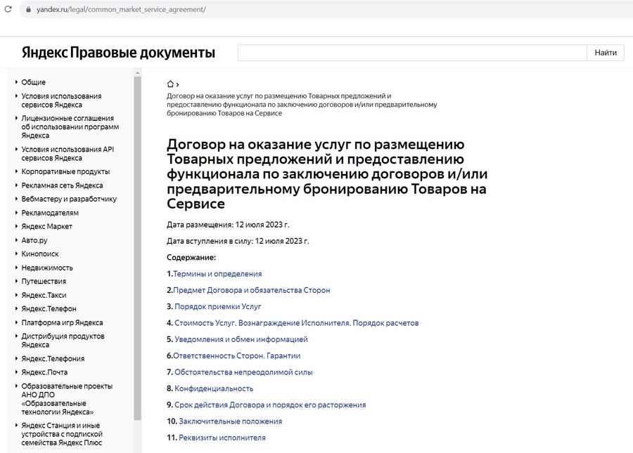Open the Яндекс.Такси sidebar section
Screen dimensions: 633x453
(x=44, y=295)
